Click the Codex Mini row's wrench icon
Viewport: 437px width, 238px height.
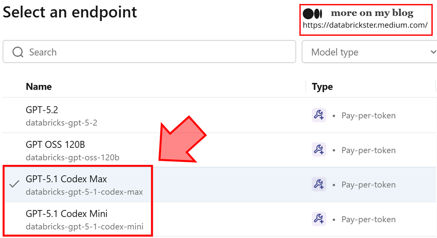(x=319, y=219)
